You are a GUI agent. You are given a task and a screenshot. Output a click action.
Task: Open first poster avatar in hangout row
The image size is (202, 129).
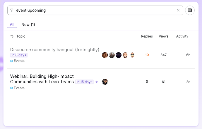pyautogui.click(x=105, y=55)
